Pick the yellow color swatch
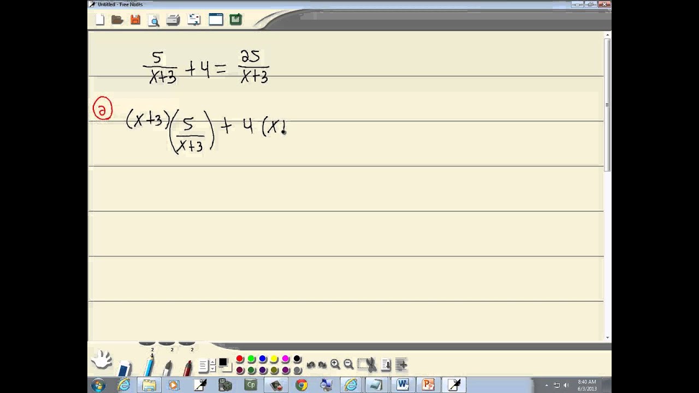Screen dimensions: 699x393 tap(274, 359)
